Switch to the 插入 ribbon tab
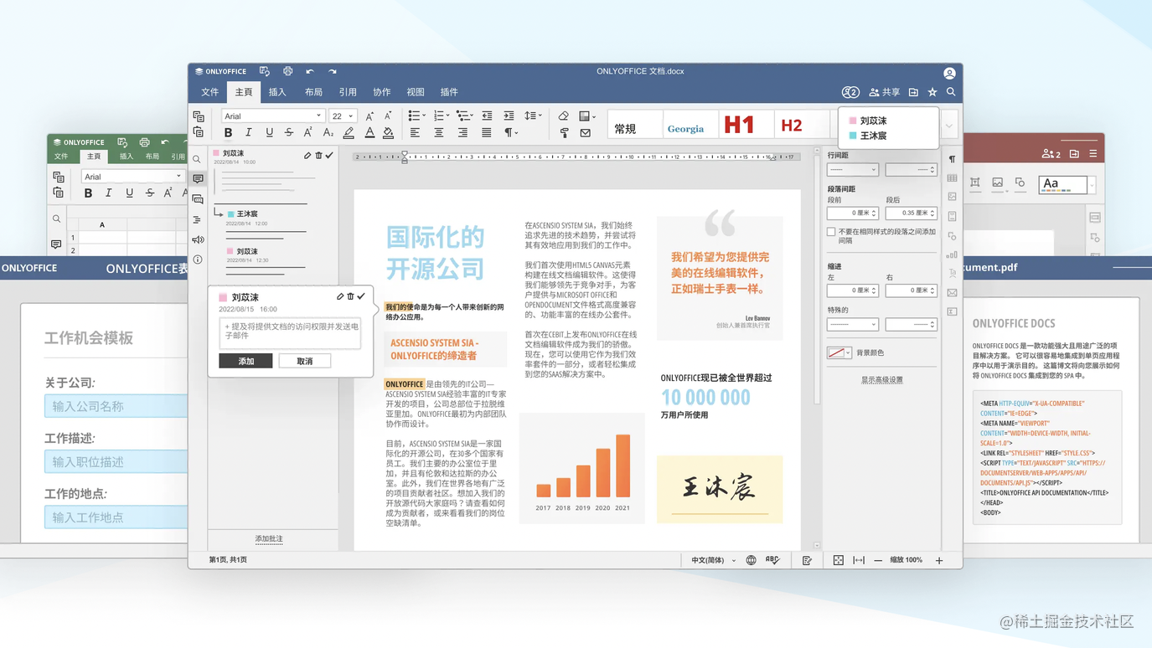This screenshot has width=1152, height=648. pyautogui.click(x=277, y=92)
